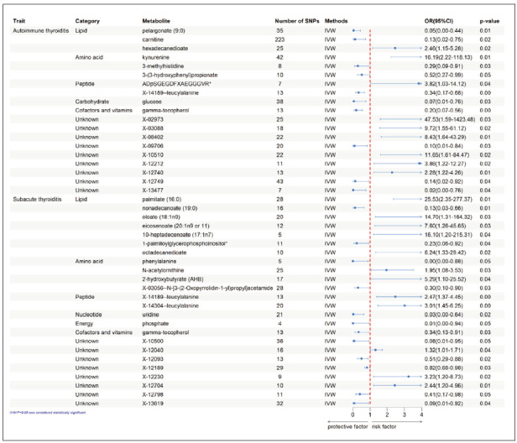Click the N-acetylornithine forest plot data point
This screenshot has height=443, width=517.
coord(386,271)
